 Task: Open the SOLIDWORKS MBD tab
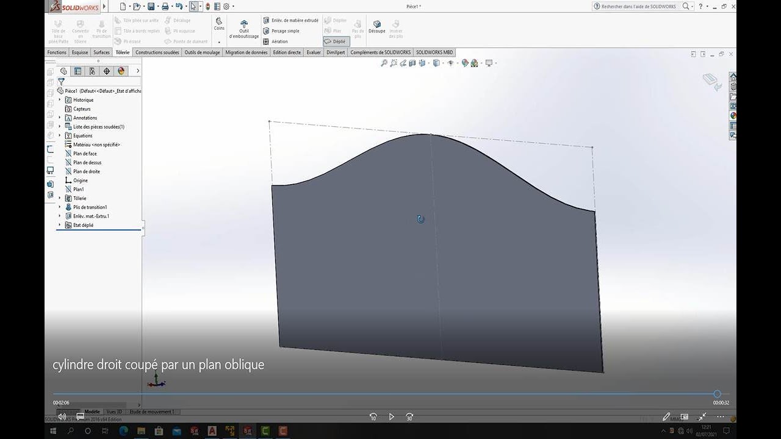[x=434, y=52]
